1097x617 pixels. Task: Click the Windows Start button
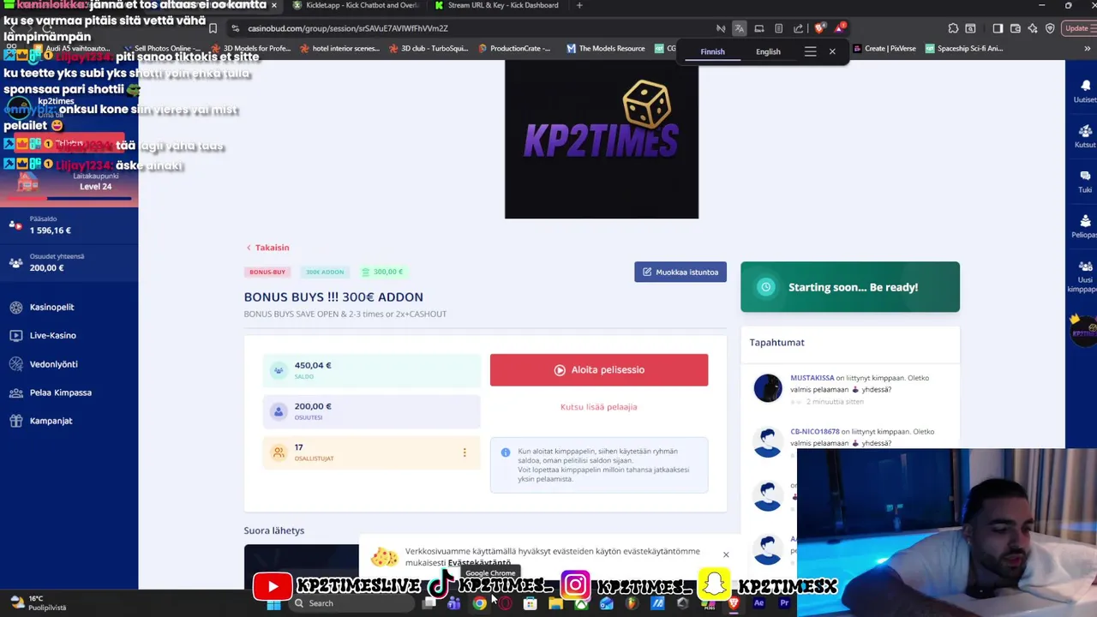pos(273,603)
